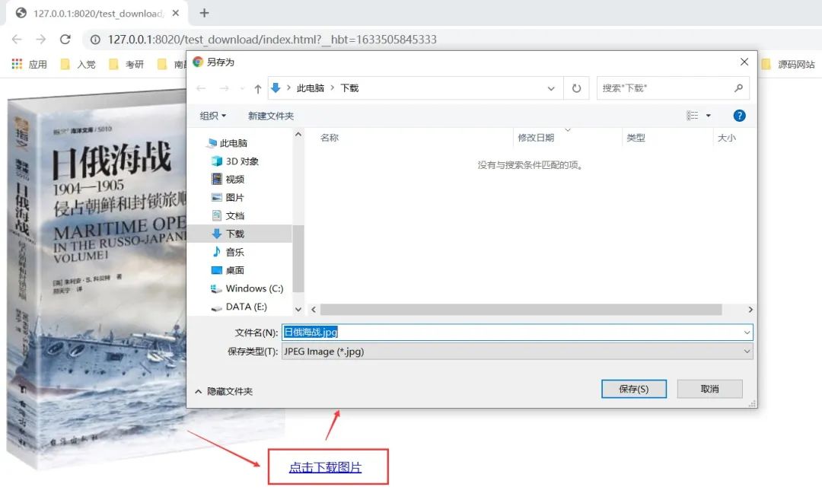Close the 127.0.0.1:8020 browser tab
This screenshot has height=503, width=822.
click(x=176, y=13)
